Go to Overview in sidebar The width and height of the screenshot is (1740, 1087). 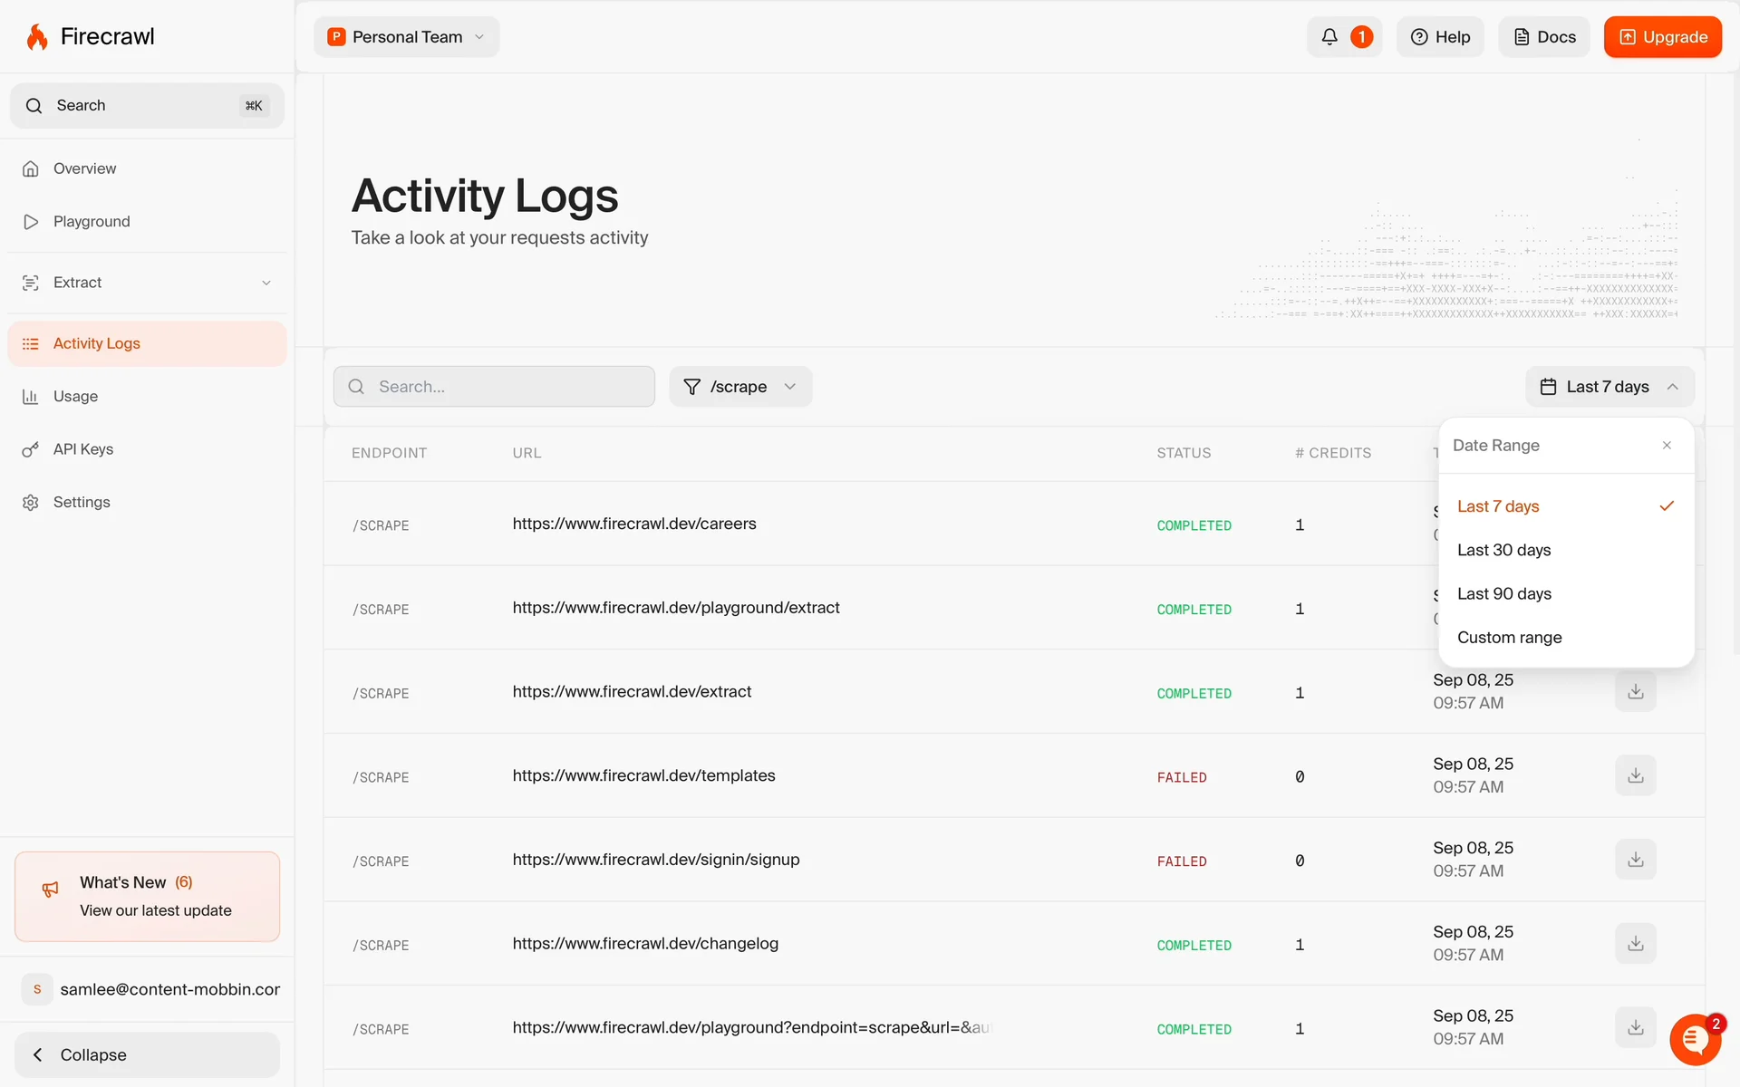pyautogui.click(x=84, y=168)
